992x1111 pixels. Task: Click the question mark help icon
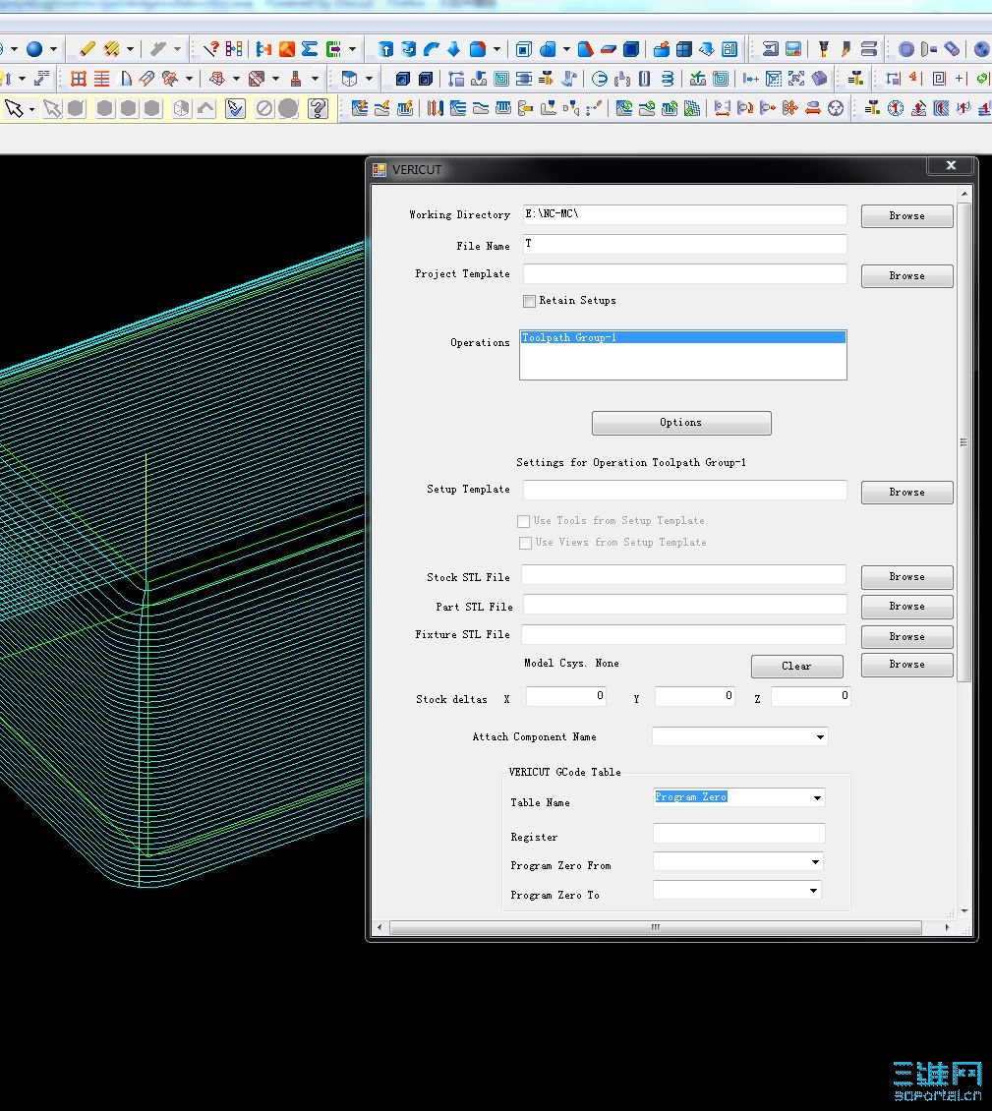tap(319, 108)
